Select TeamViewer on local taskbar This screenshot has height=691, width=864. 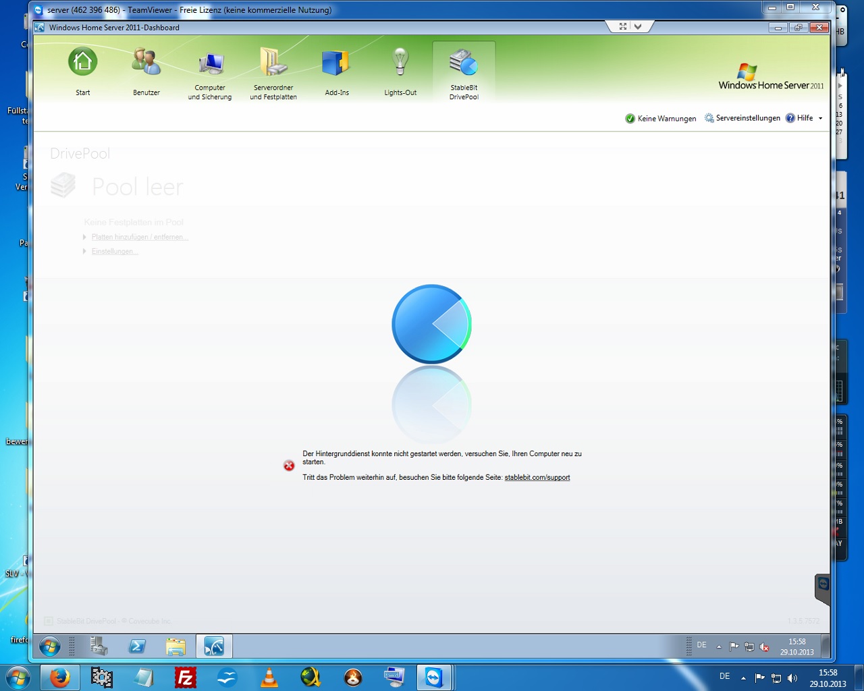point(433,678)
